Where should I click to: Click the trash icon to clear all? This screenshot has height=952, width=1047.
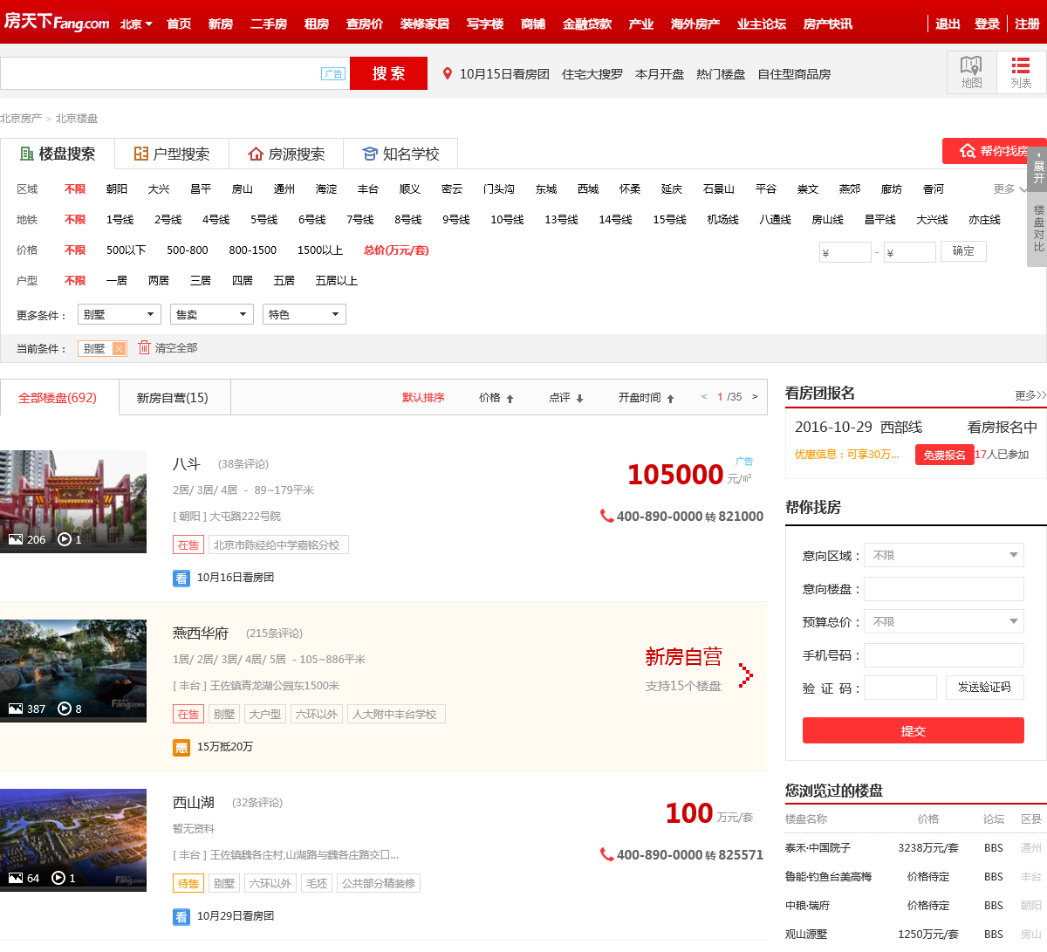[x=145, y=347]
